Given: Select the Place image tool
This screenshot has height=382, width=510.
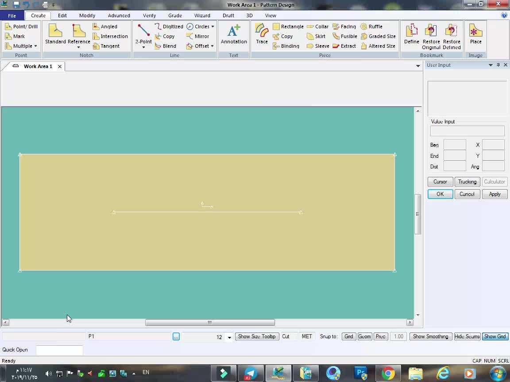Looking at the screenshot, I should click(475, 34).
